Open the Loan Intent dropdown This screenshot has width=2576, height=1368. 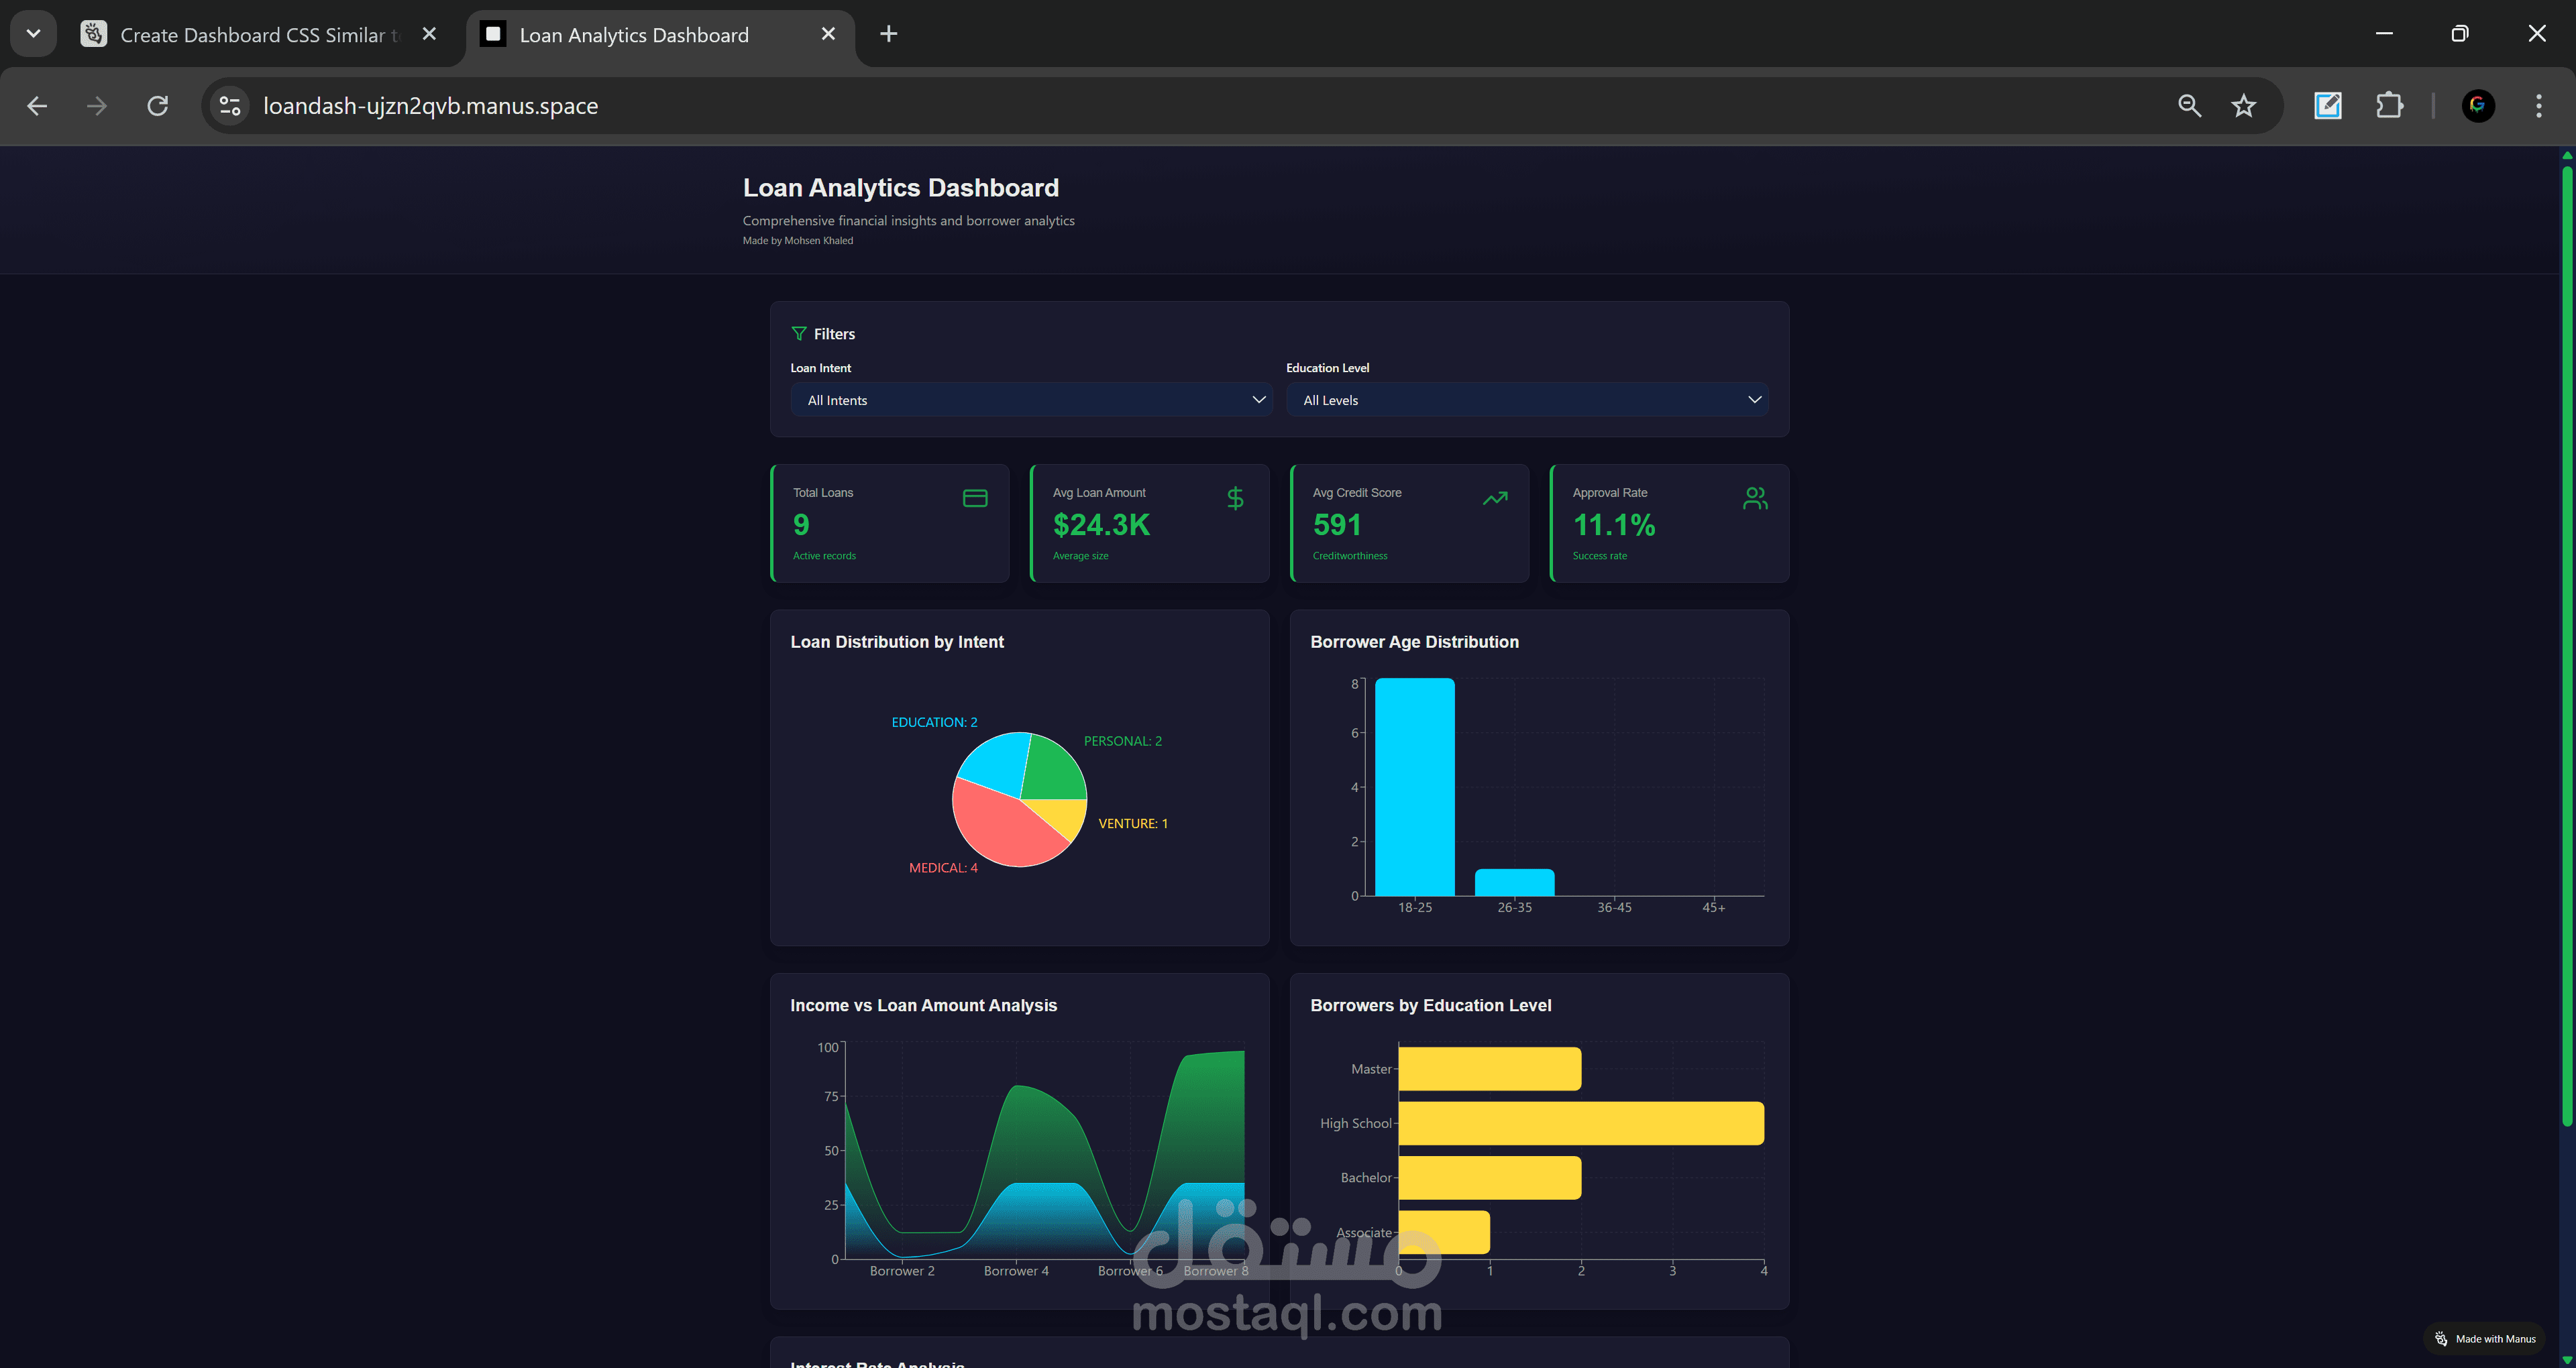1030,400
